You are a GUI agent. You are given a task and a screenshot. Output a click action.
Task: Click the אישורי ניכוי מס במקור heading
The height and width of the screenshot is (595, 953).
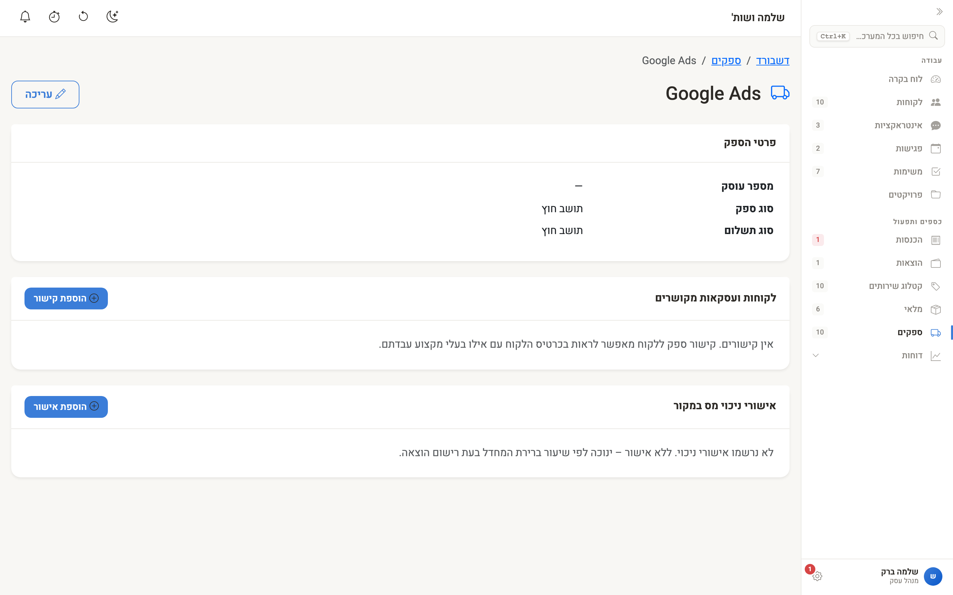pos(725,406)
